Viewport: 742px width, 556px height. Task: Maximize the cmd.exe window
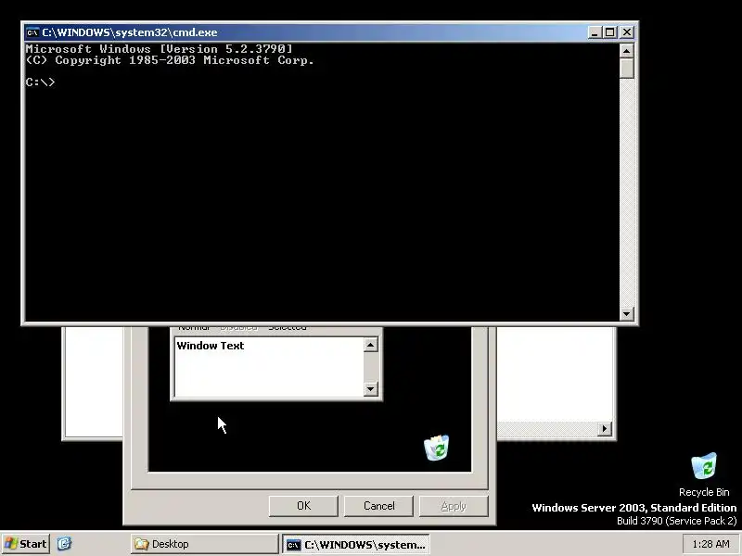click(610, 32)
